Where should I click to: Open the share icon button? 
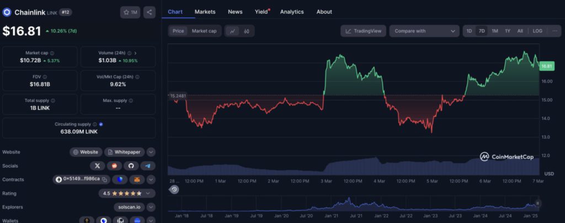(149, 12)
